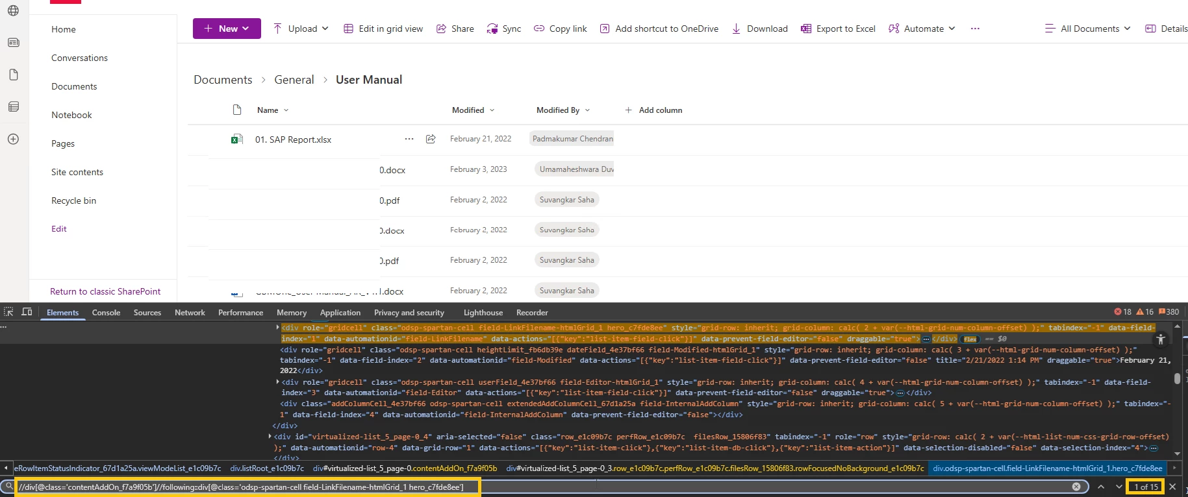Go to previous search match arrow

(x=1101, y=487)
